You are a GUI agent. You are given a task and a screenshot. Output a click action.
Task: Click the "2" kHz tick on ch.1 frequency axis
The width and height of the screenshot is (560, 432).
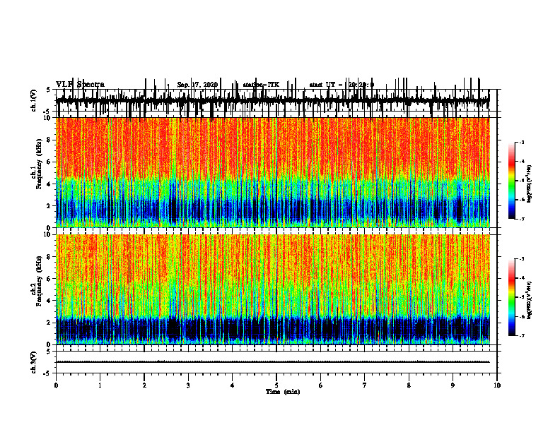pyautogui.click(x=49, y=206)
